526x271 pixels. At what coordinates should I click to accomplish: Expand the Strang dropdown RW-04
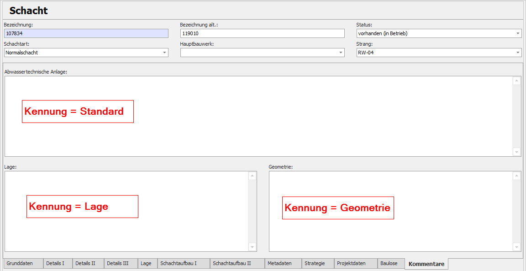click(518, 53)
